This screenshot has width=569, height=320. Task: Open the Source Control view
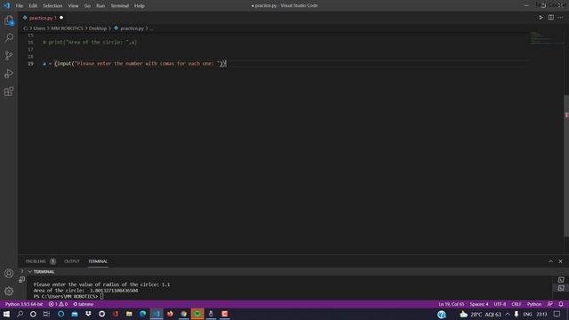coord(9,55)
